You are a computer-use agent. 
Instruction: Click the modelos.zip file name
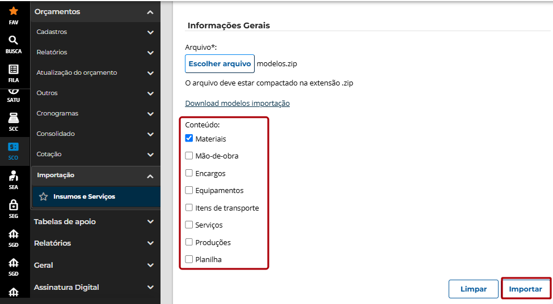point(277,63)
